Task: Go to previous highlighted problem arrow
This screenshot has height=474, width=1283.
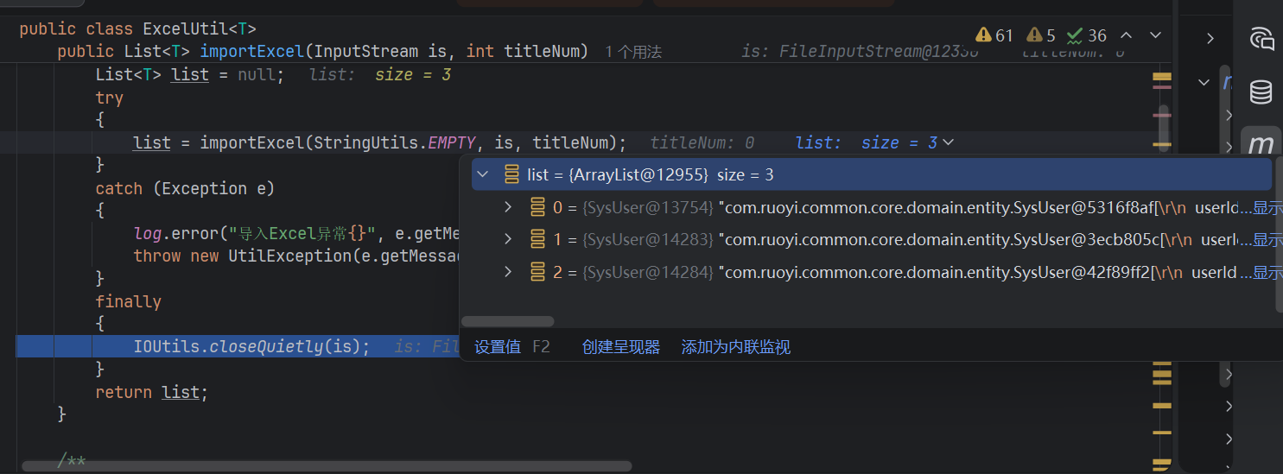Action: pos(1126,35)
